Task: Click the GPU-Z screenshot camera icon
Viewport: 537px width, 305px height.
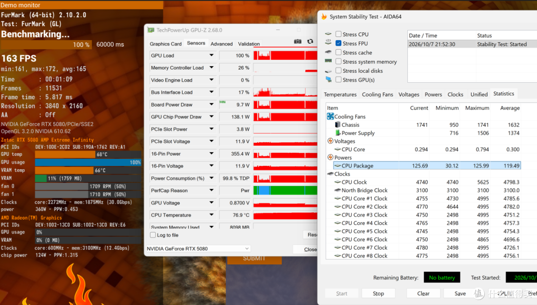Action: click(298, 41)
